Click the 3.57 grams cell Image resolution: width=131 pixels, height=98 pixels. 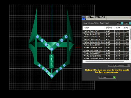pos(109,34)
